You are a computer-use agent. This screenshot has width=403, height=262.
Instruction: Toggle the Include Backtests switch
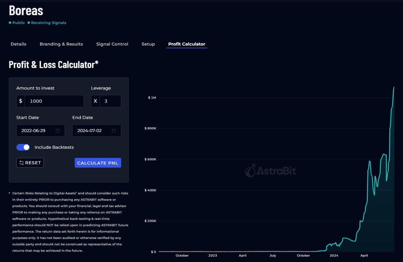pyautogui.click(x=23, y=147)
